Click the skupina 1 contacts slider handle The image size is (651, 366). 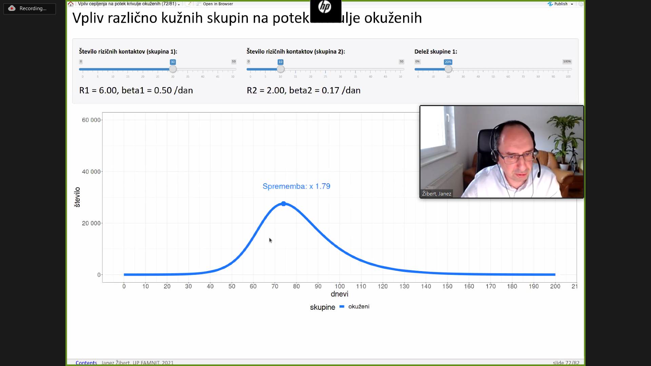[173, 69]
